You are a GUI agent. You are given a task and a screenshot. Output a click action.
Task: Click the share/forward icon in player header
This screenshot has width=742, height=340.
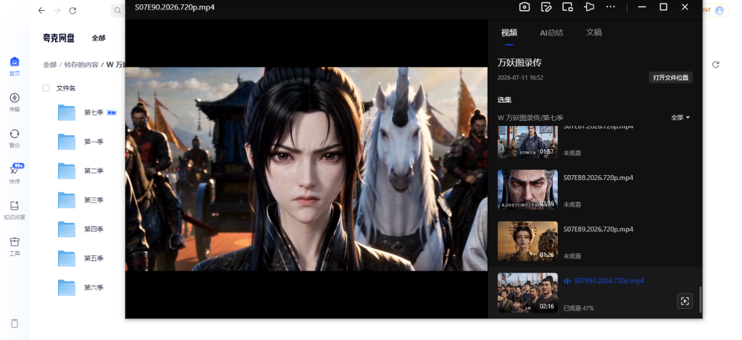click(589, 7)
